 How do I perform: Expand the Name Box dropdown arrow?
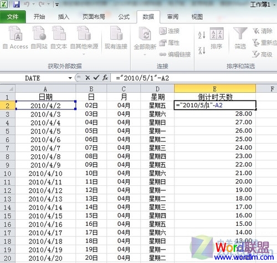tap(70, 78)
